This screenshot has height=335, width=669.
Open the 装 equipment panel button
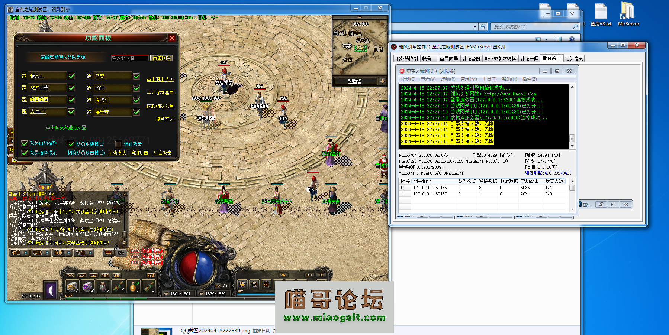[x=242, y=284]
